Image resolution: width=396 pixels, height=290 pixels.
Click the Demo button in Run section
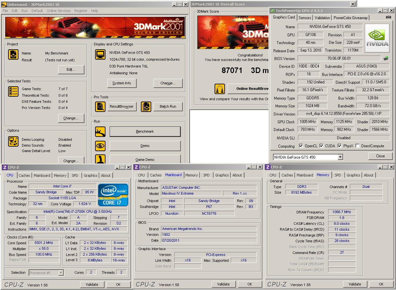[x=145, y=146]
